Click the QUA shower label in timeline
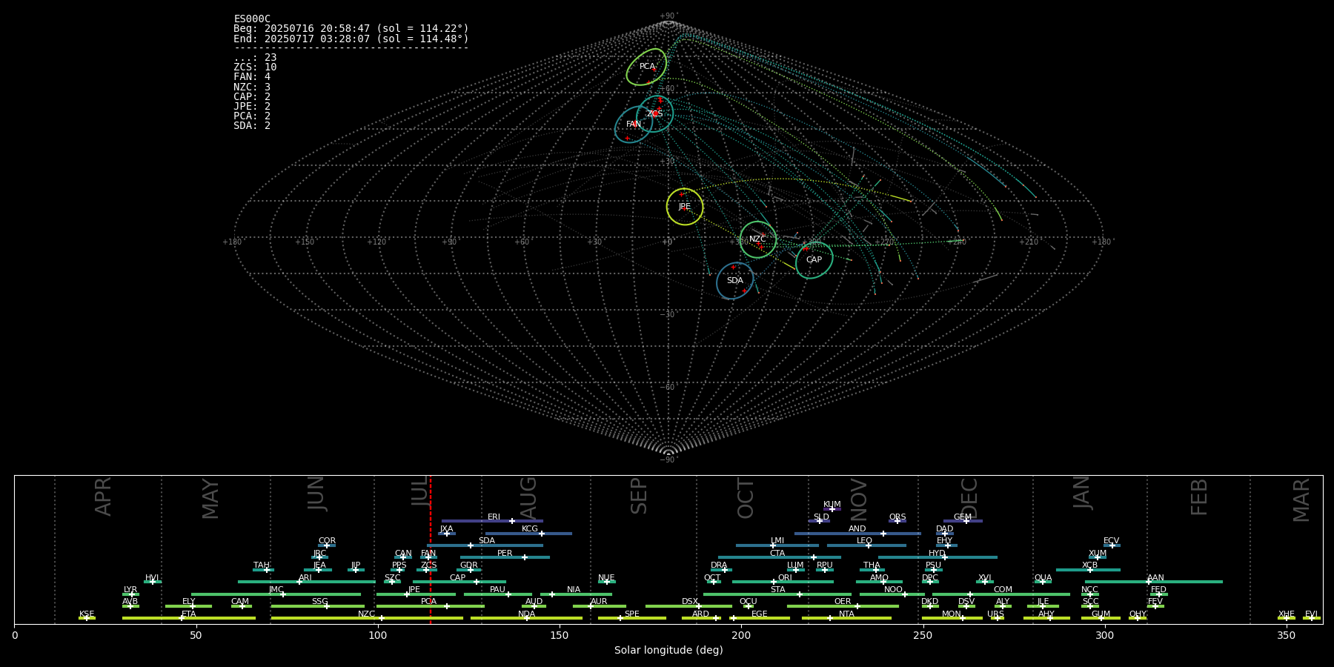The image size is (1334, 667). pos(1043,578)
